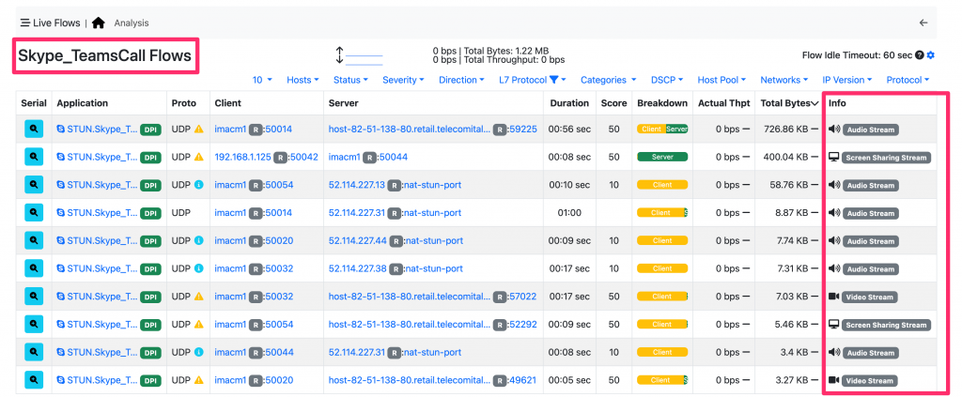Open the 10 rows-per-page dropdown

tap(262, 80)
